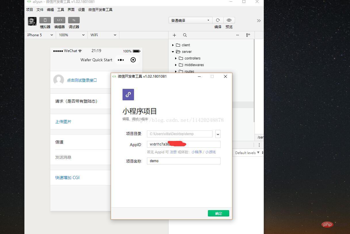Click the debugger vertical ellipsis icon

tap(259, 145)
